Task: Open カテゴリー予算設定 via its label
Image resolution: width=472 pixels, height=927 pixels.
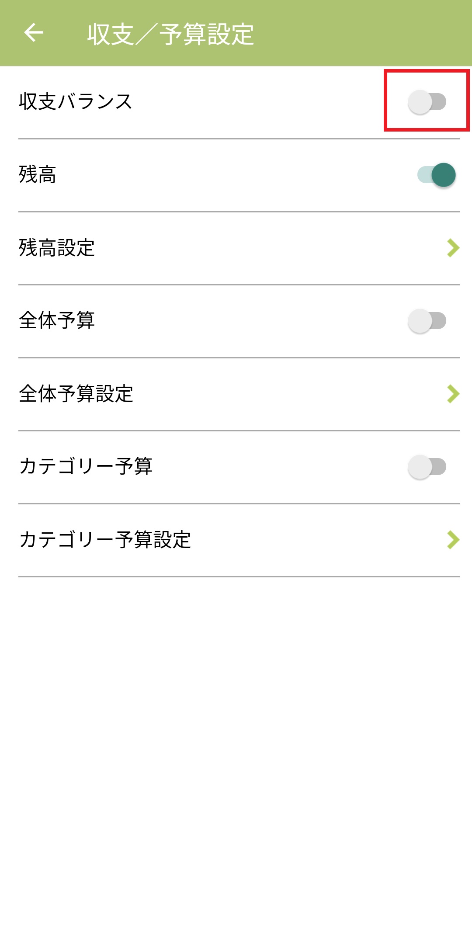Action: (105, 540)
